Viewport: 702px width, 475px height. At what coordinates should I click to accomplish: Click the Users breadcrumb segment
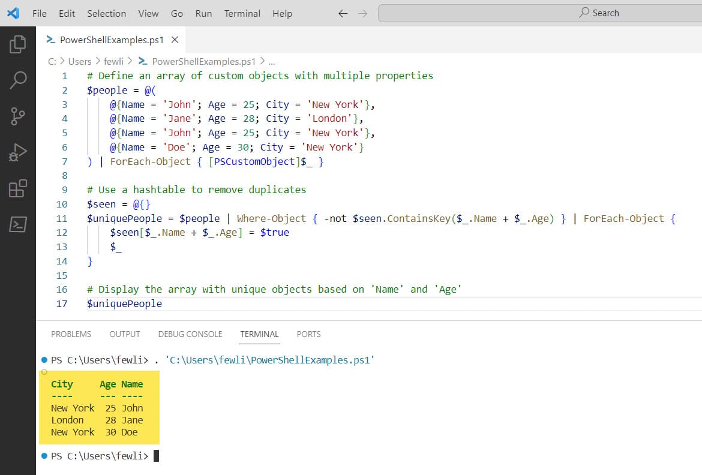tap(80, 61)
